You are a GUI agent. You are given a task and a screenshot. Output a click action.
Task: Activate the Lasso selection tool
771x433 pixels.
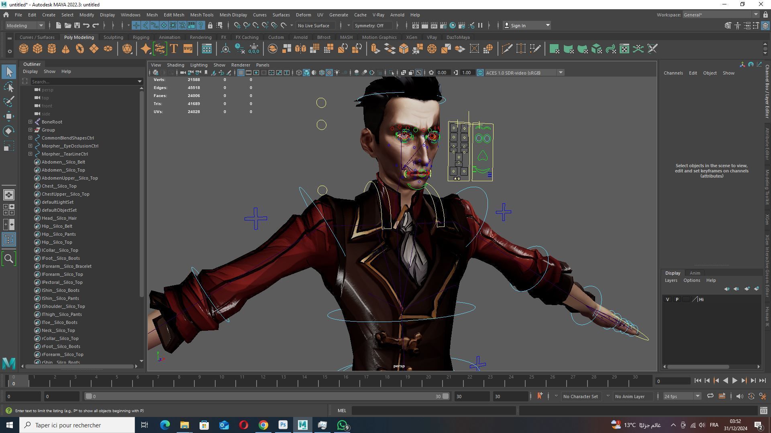(x=9, y=87)
